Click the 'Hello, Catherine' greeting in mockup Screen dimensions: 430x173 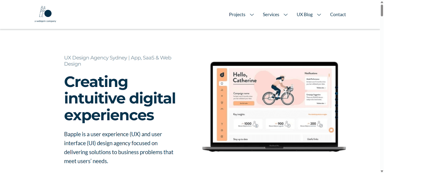coord(245,78)
